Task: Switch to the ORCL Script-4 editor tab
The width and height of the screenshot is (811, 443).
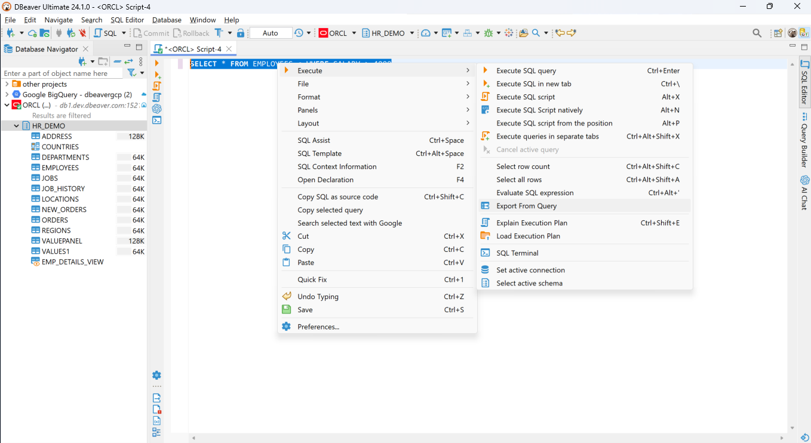Action: coord(193,49)
